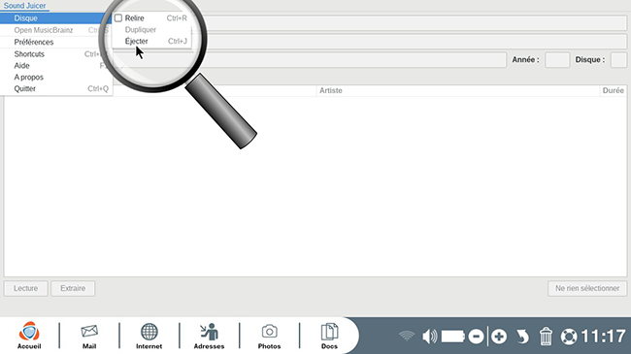631x354 pixels.
Task: Open the Photos camera icon
Action: pyautogui.click(x=269, y=336)
